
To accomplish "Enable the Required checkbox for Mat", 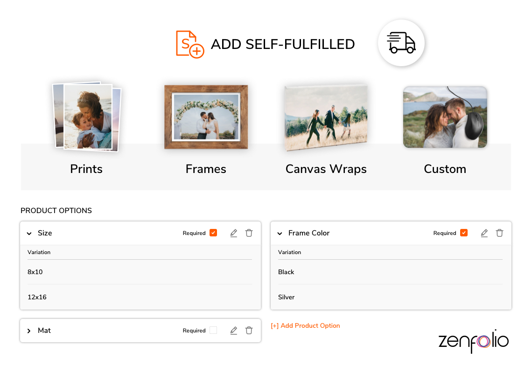I will coord(213,331).
